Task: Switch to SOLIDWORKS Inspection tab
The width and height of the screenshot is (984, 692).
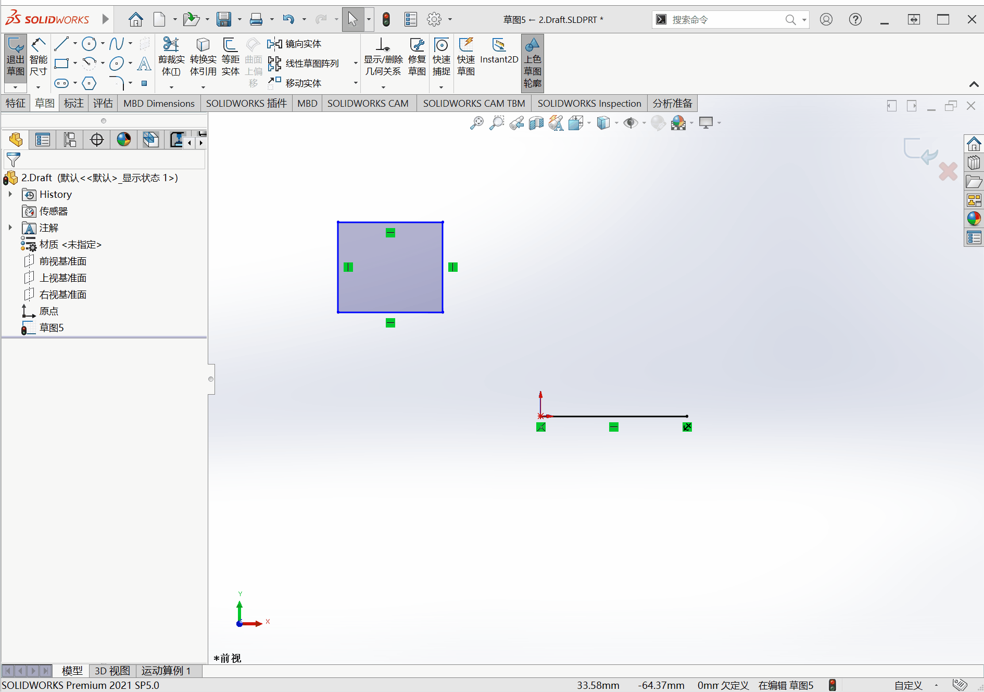Action: (589, 103)
